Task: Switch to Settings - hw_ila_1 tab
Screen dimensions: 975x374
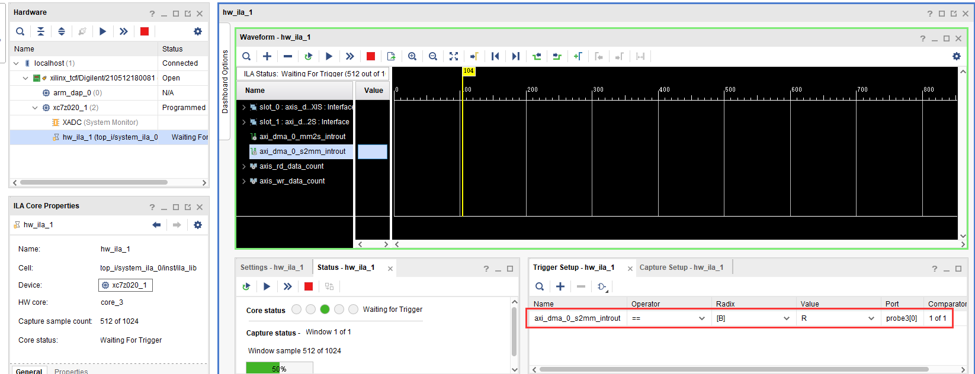Action: pyautogui.click(x=272, y=267)
